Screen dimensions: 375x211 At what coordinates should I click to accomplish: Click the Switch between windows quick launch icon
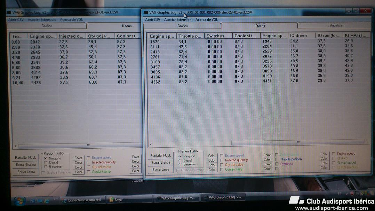[x=39, y=201]
